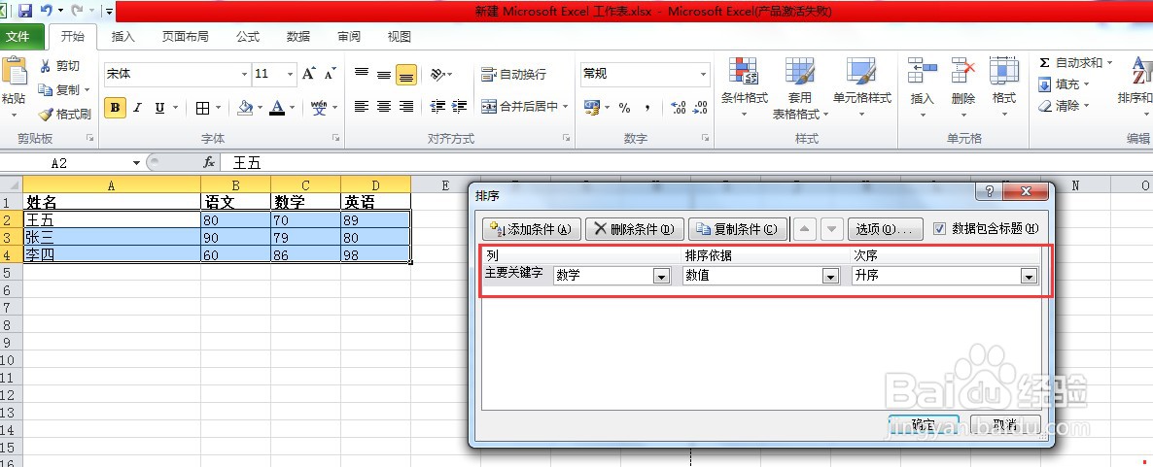1153x467 pixels.
Task: Open 套用表格格式 table format gallery
Action: point(800,89)
